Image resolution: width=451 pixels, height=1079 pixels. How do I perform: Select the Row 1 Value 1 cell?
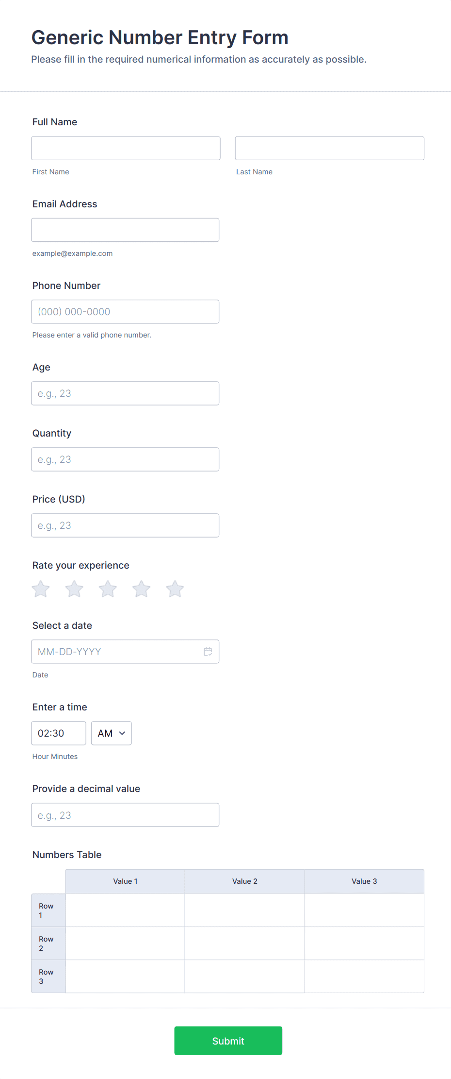(x=125, y=910)
